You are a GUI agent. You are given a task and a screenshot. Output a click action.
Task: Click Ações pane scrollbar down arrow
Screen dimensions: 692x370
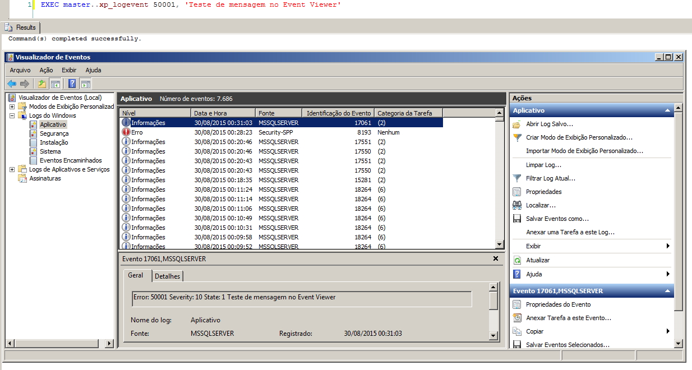click(679, 344)
